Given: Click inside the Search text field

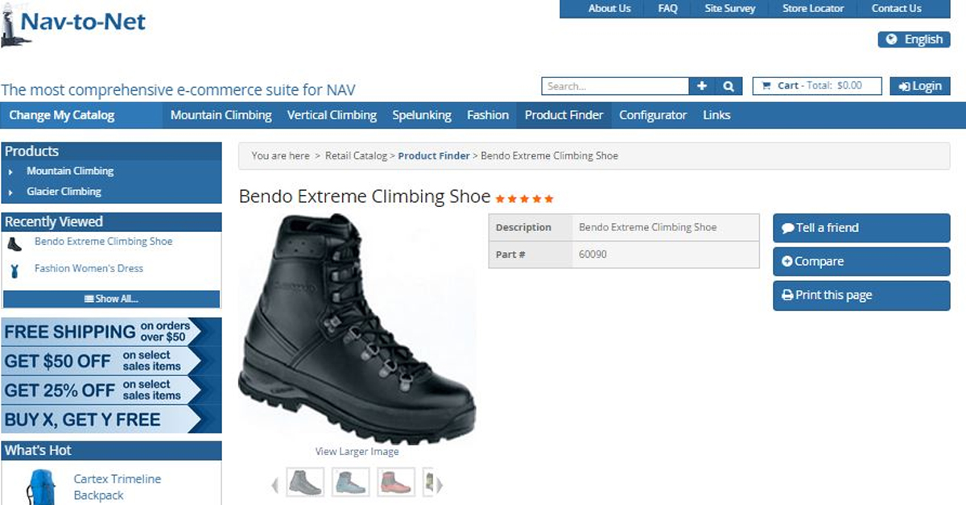Looking at the screenshot, I should tap(615, 86).
